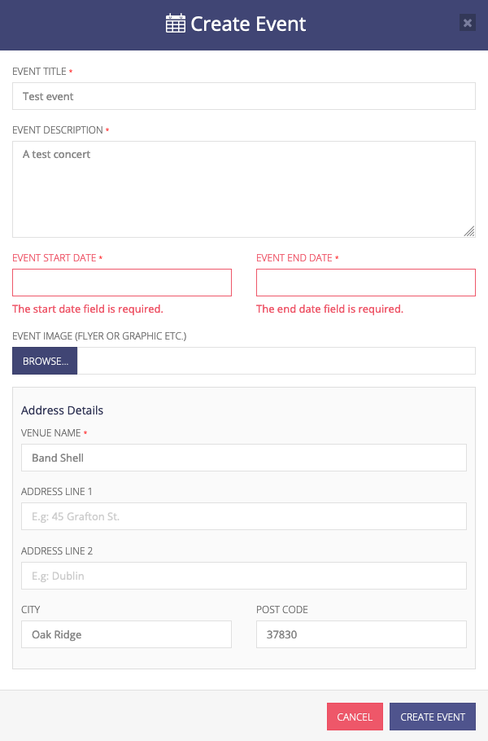Viewport: 488px width, 741px height.
Task: Open the Event Start Date picker field
Action: [x=122, y=282]
